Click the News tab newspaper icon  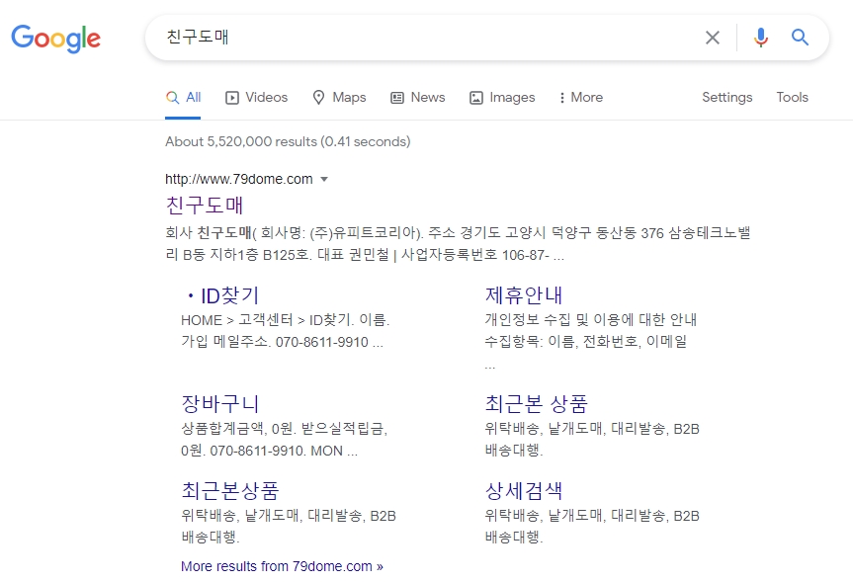[x=397, y=98]
